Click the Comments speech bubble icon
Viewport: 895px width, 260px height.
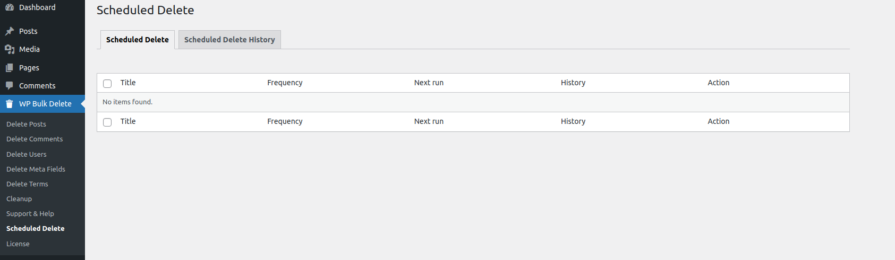[x=10, y=86]
